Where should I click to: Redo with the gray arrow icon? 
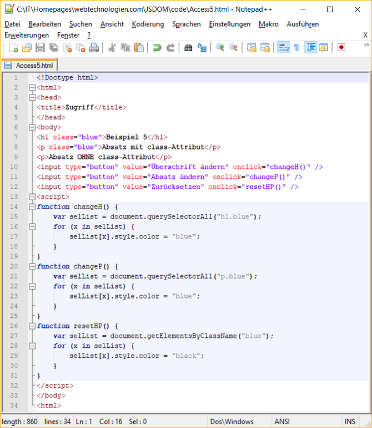pyautogui.click(x=170, y=48)
